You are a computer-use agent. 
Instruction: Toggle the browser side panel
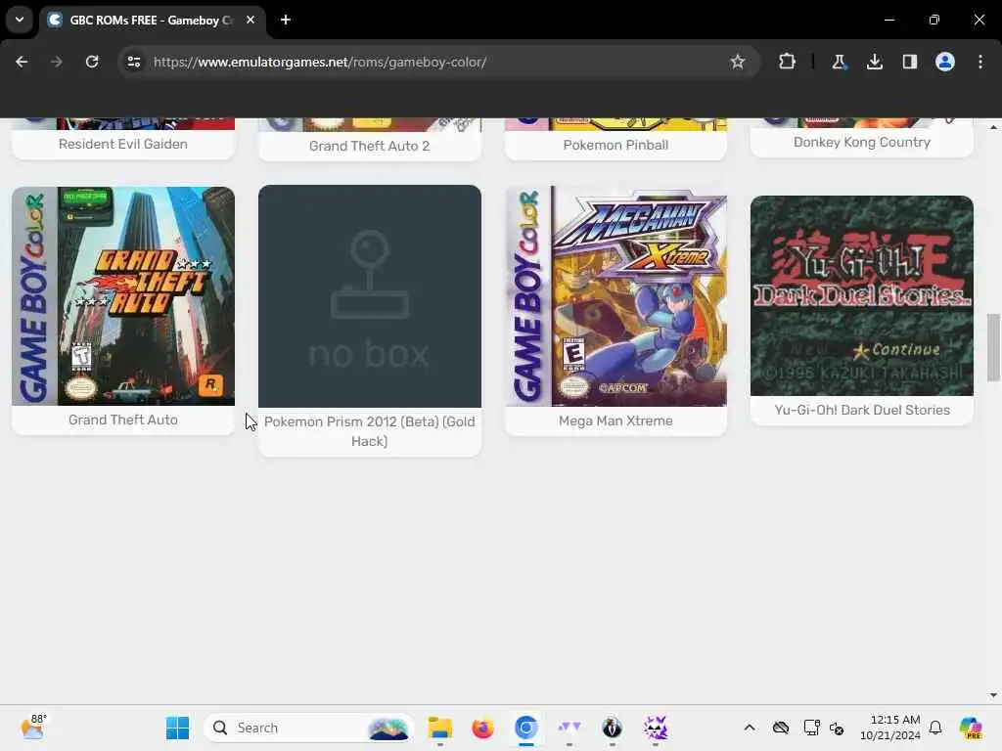pos(909,62)
